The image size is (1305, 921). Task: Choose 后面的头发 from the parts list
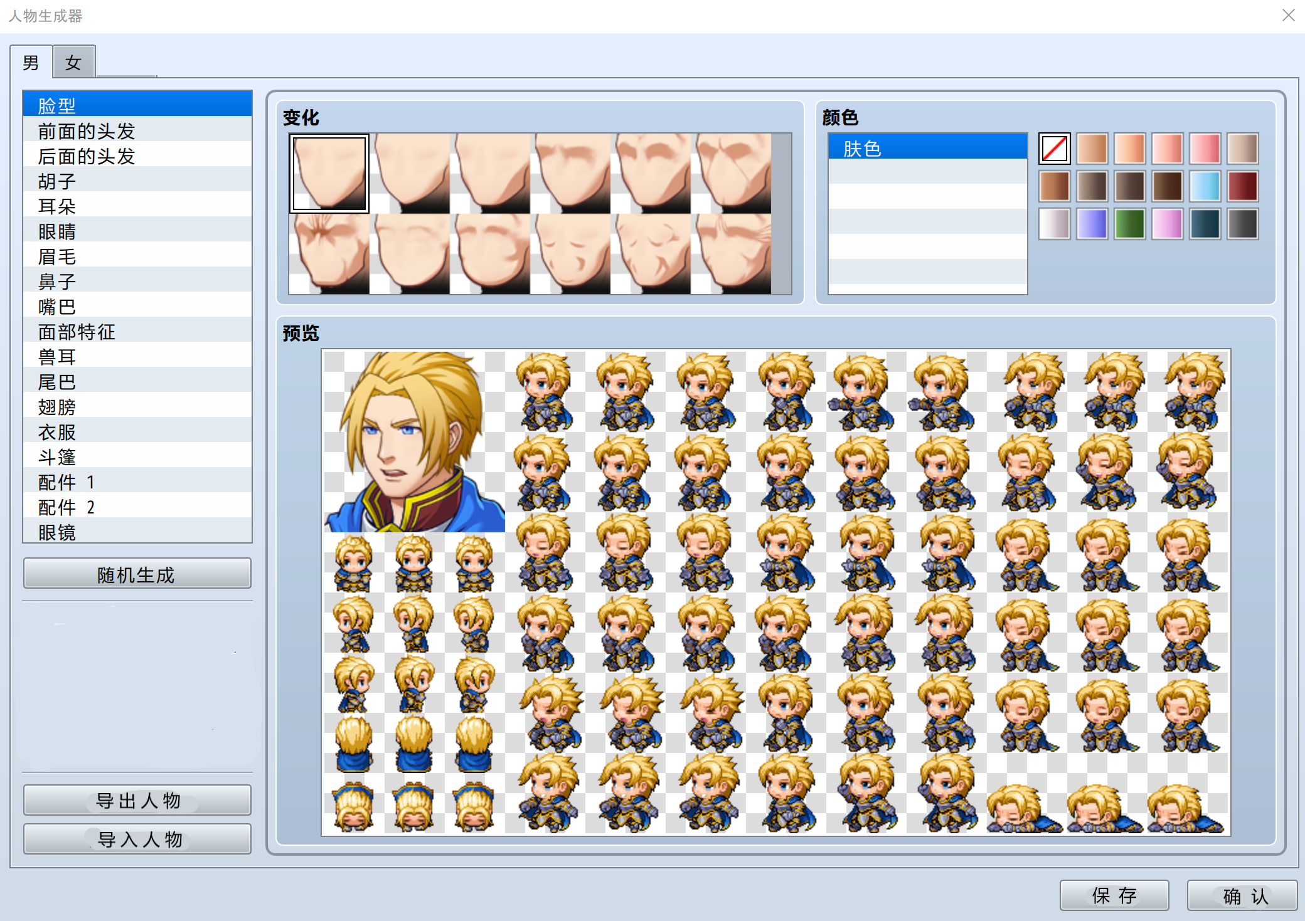[137, 156]
